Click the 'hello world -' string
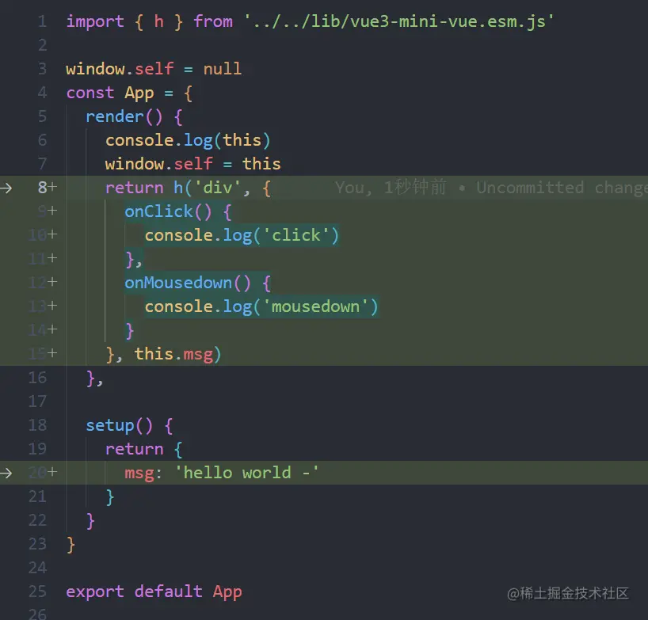 tap(246, 473)
